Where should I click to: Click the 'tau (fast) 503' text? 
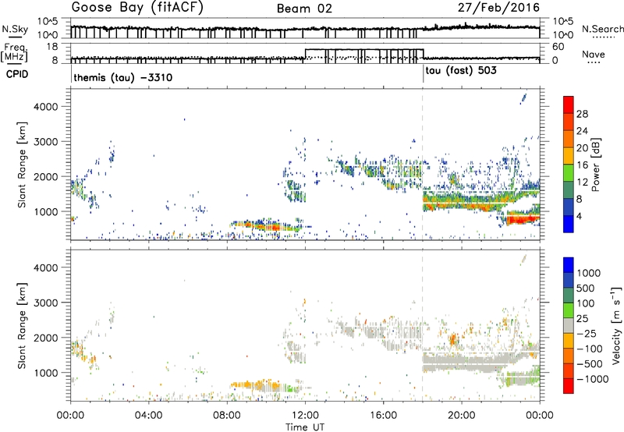[461, 71]
